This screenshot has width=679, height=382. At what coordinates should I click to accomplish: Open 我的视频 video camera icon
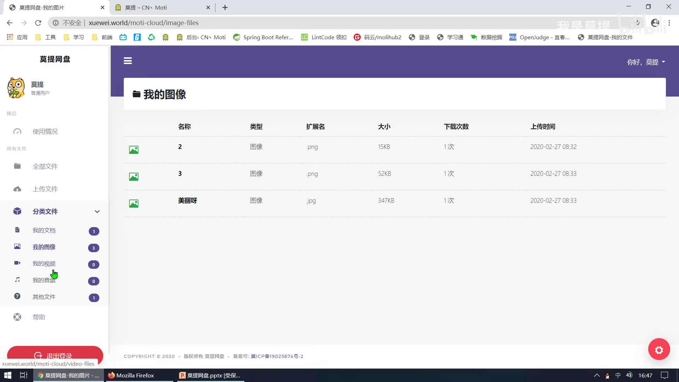pos(17,263)
